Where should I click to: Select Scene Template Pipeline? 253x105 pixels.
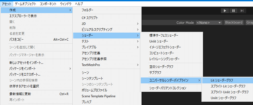click(107, 96)
